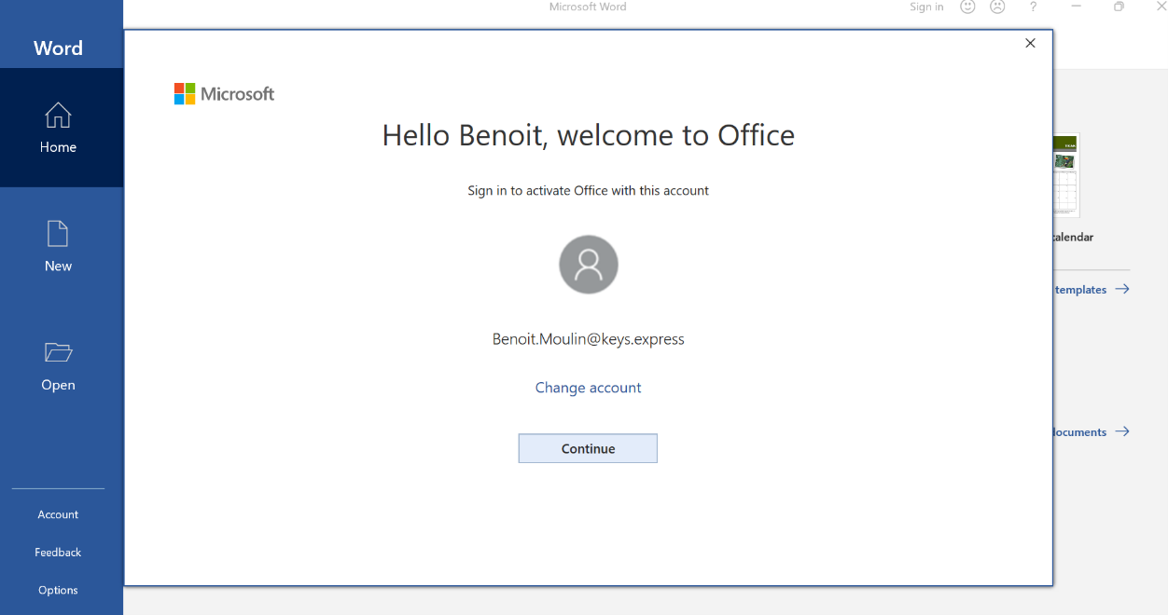1168x615 pixels.
Task: Send a smile via happy face icon
Action: click(x=967, y=7)
